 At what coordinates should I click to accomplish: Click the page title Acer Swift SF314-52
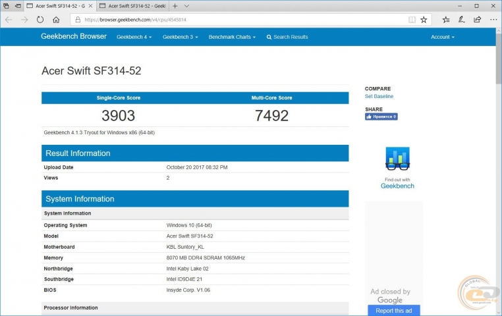[x=92, y=70]
